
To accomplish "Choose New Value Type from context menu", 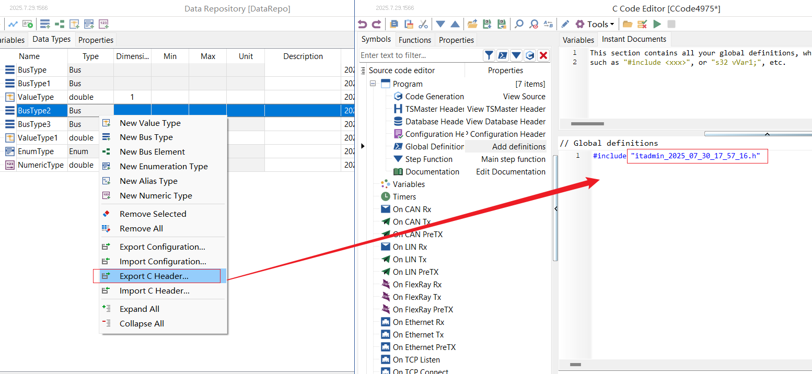I will (x=163, y=123).
